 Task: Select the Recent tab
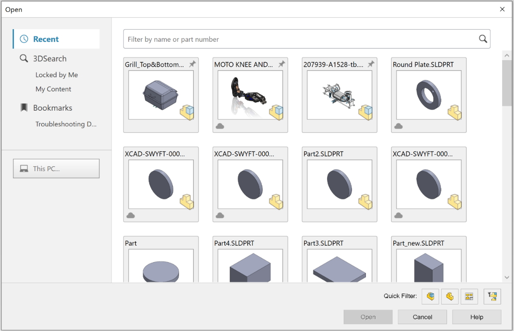(56, 39)
